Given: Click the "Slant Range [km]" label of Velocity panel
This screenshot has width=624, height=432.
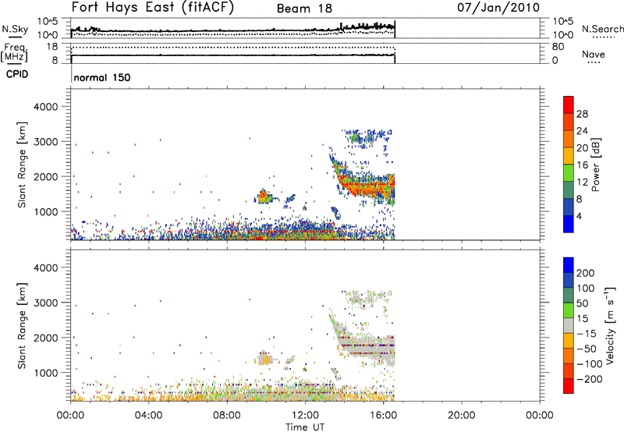Looking at the screenshot, I should click(22, 326).
